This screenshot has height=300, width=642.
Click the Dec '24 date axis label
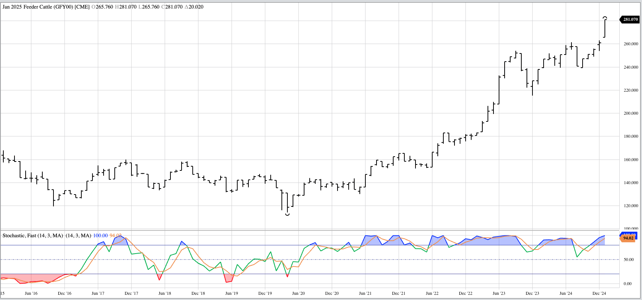coord(599,293)
